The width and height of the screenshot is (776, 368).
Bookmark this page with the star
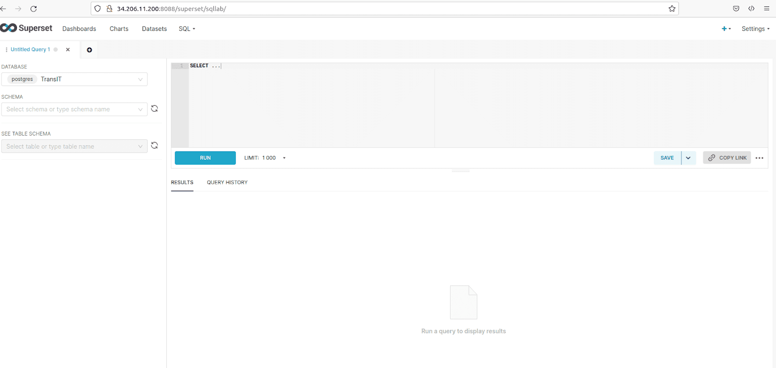coord(672,9)
